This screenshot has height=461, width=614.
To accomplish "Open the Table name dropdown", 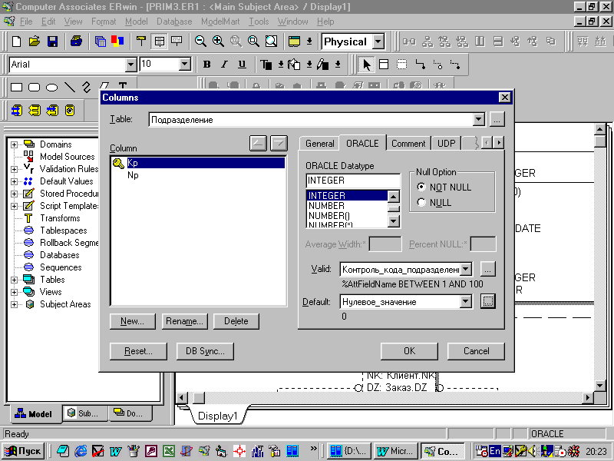I will tap(478, 119).
